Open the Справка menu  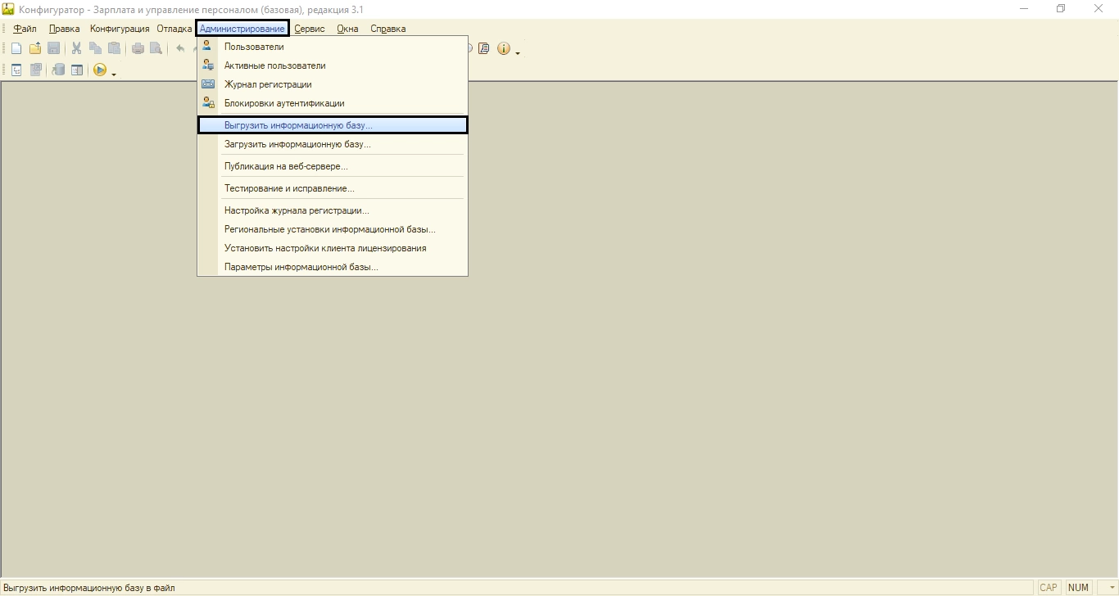(388, 29)
